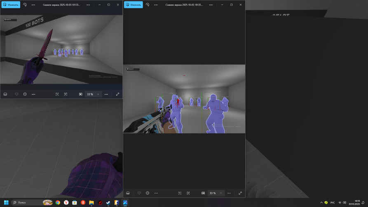The image size is (368, 207).
Task: Expand the zoom arrow beside 33 % in knife window
Action: click(98, 94)
